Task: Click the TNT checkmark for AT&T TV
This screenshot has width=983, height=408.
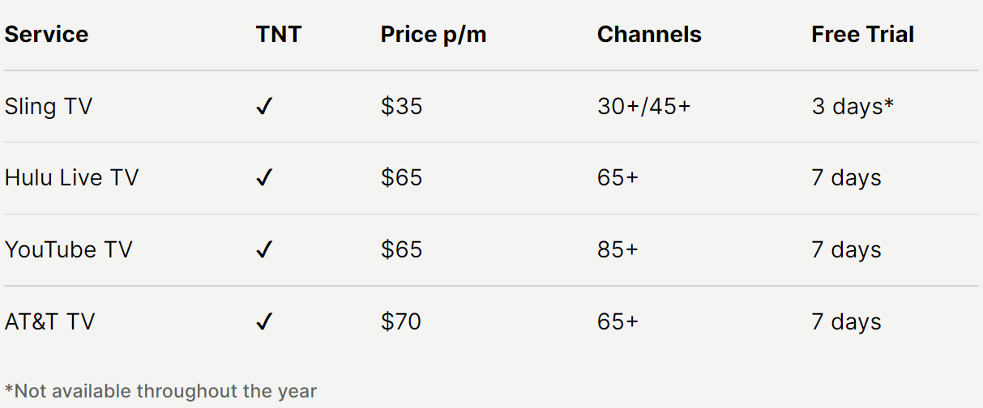Action: (x=263, y=322)
